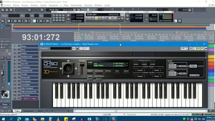Click the Open file icon in top toolbar
This screenshot has width=215, height=121.
[7, 10]
